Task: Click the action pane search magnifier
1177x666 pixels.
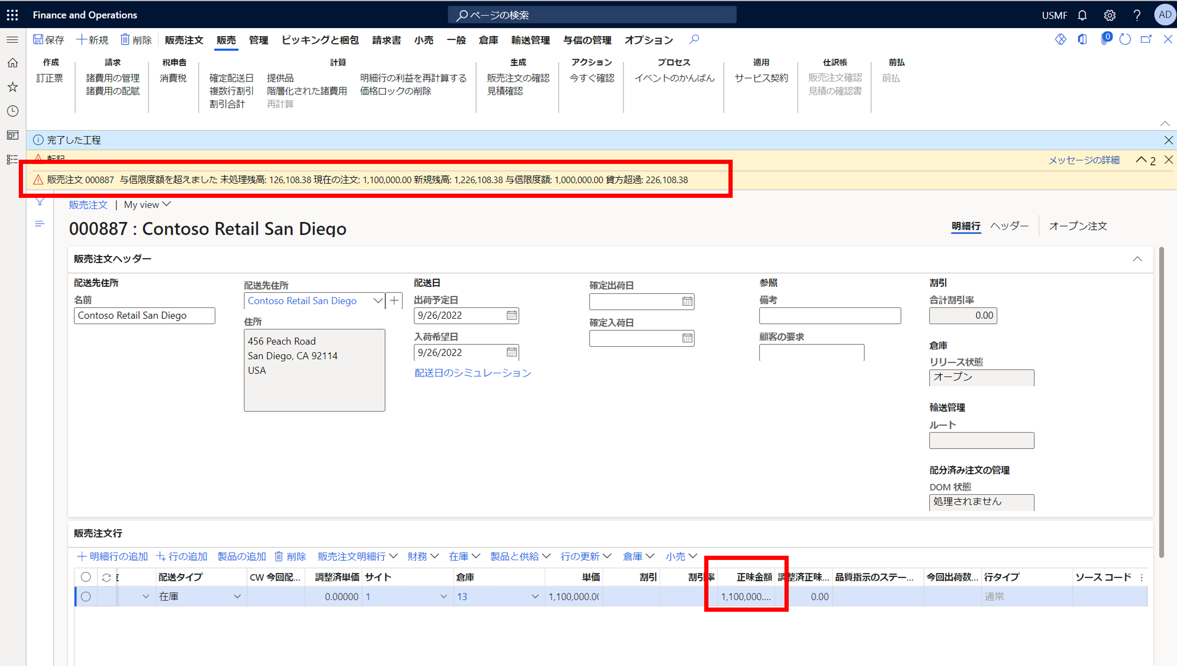Action: (694, 40)
